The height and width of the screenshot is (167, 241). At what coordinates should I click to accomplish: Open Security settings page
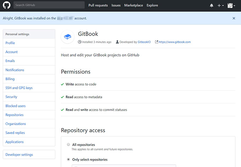tap(29, 97)
